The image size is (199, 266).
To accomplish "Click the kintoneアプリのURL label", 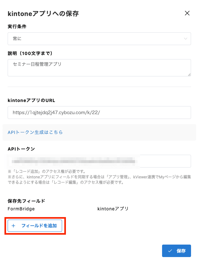I will tap(31, 100).
